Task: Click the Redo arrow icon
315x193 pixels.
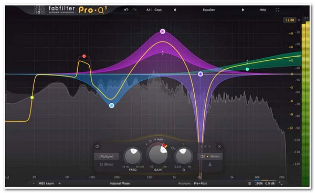Action: click(134, 9)
